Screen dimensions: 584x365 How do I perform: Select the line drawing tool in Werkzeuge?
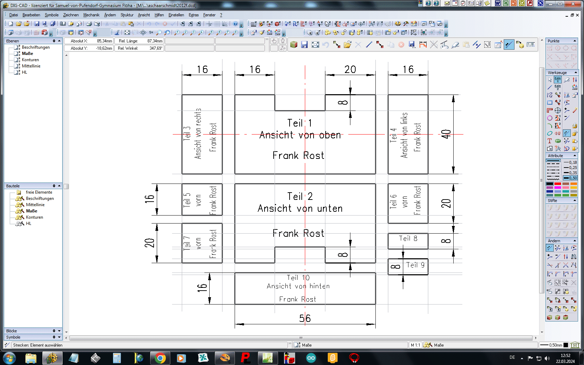550,87
